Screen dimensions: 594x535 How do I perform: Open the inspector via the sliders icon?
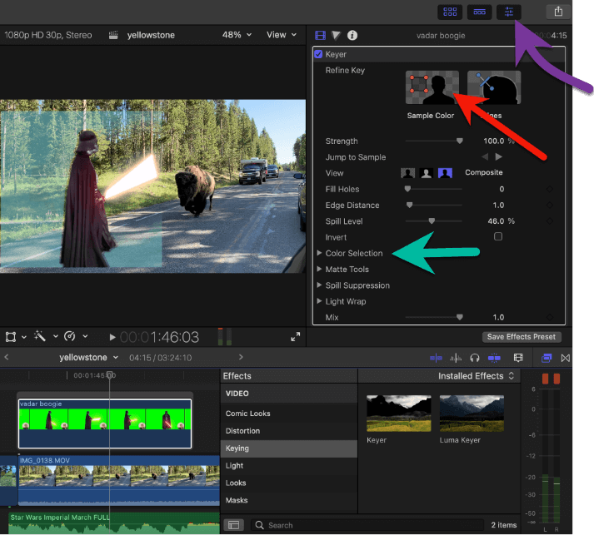click(x=508, y=12)
